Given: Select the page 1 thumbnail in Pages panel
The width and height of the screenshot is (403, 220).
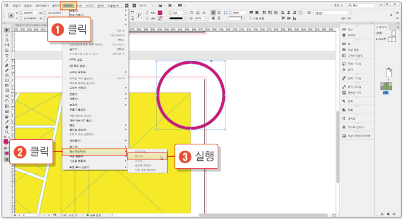Looking at the screenshot, I should 389,73.
